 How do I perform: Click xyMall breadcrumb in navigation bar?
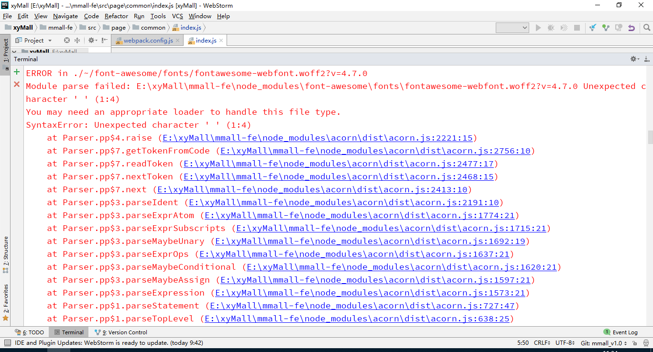(x=19, y=28)
